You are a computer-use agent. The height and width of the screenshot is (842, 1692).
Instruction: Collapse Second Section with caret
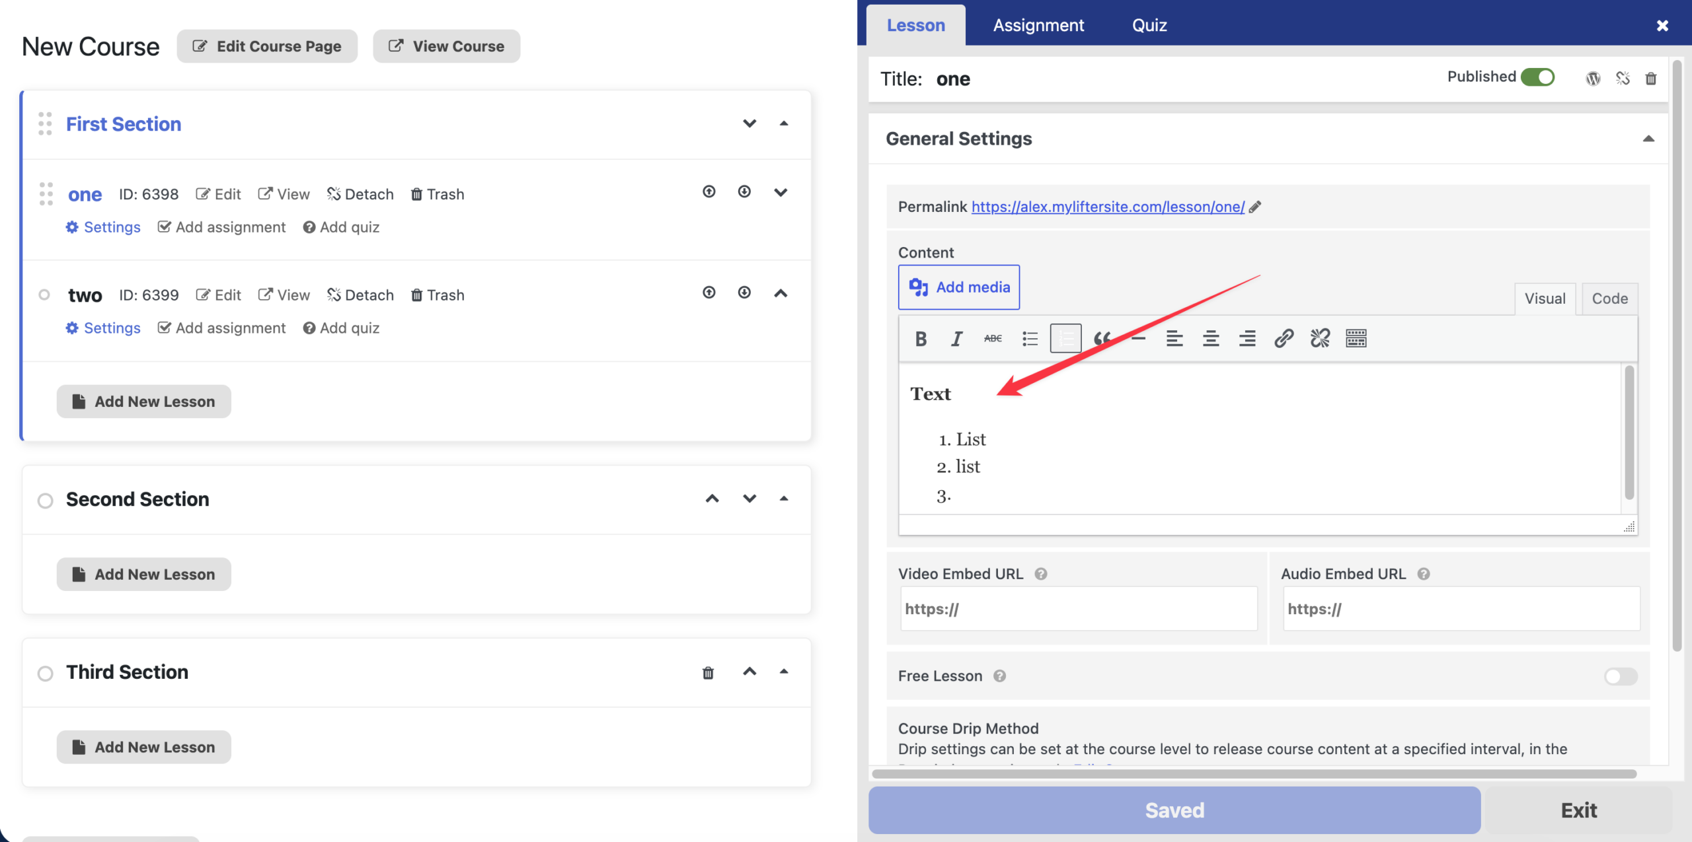coord(784,499)
